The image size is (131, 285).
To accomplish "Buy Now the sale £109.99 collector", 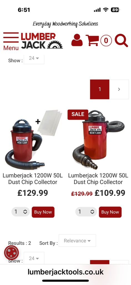I will point(110,212).
